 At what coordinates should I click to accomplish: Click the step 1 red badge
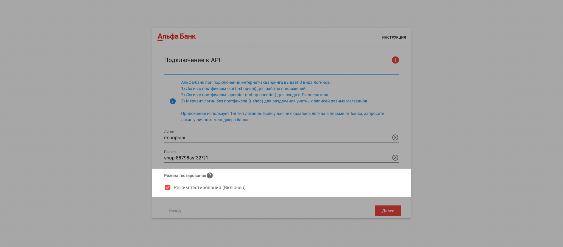click(x=395, y=60)
